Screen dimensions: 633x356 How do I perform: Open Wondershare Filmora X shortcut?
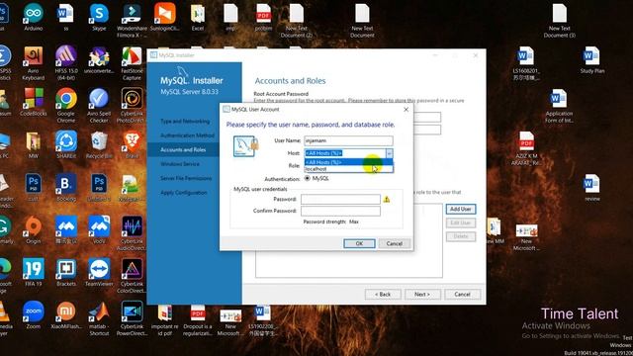132,20
